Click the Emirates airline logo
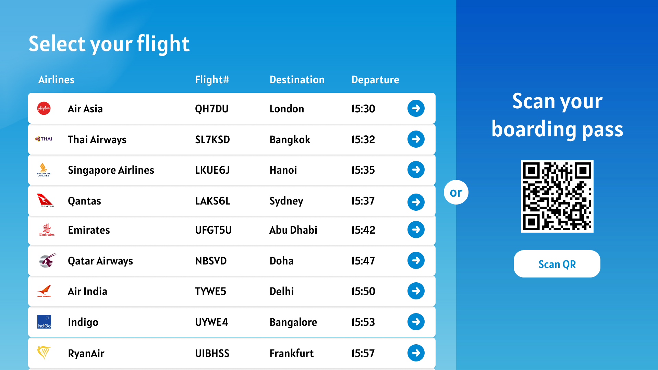The width and height of the screenshot is (658, 370). coord(47,230)
